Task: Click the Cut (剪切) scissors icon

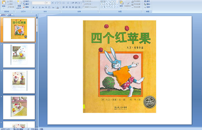Action: 8,1
